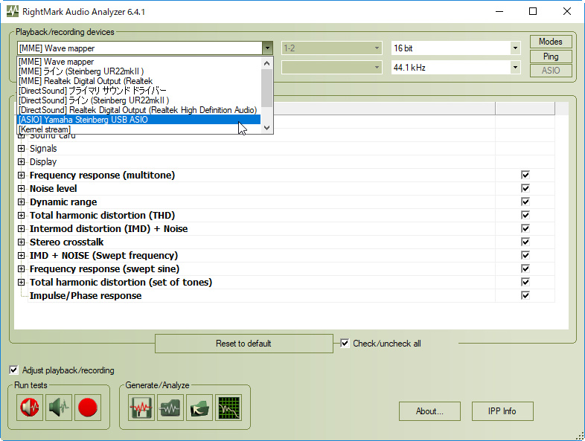
Task: Expand IMD + NOISE (Swept frequency) node
Action: [22, 256]
